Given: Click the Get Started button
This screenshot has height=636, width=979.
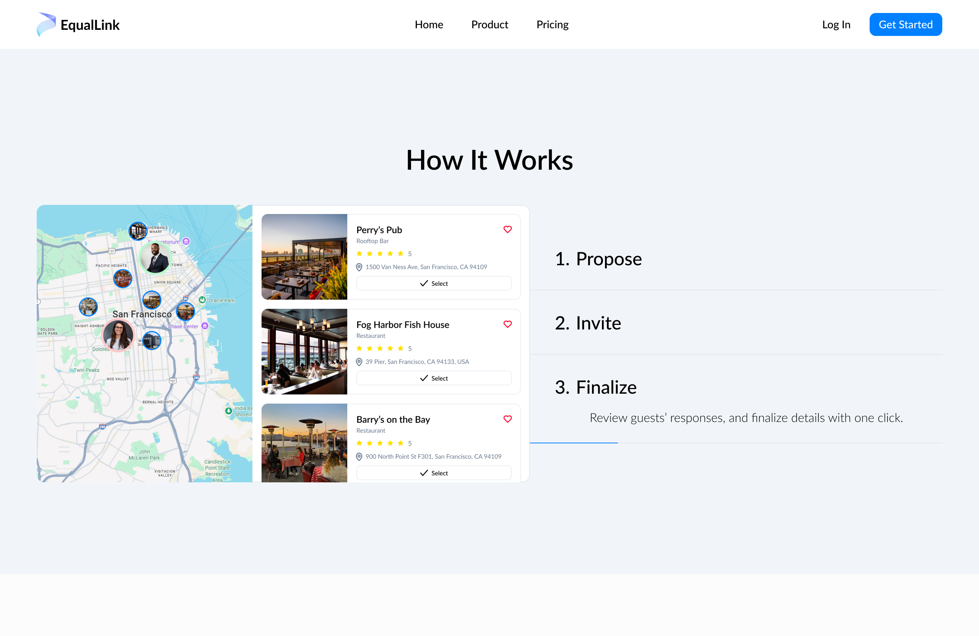Looking at the screenshot, I should pos(905,24).
